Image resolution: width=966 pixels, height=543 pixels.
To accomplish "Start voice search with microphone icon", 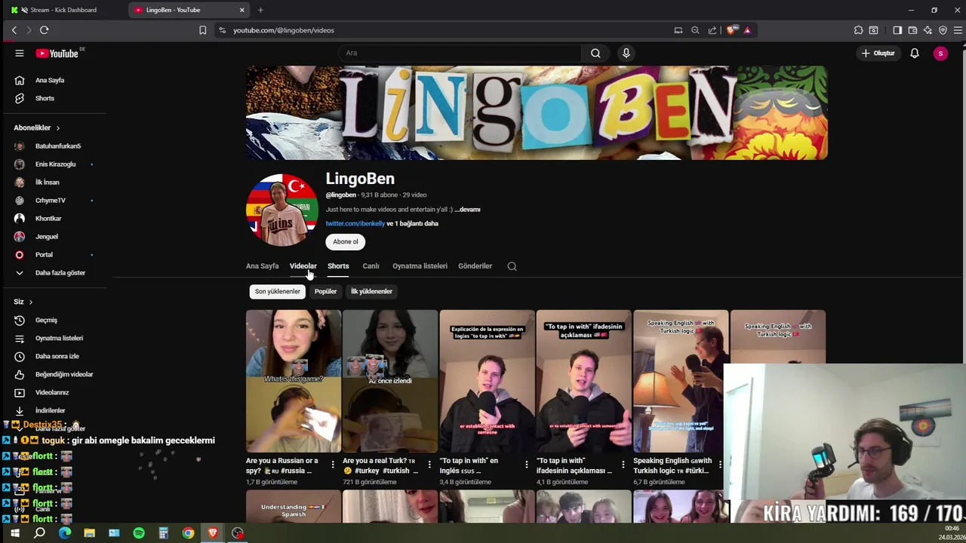I will 626,53.
